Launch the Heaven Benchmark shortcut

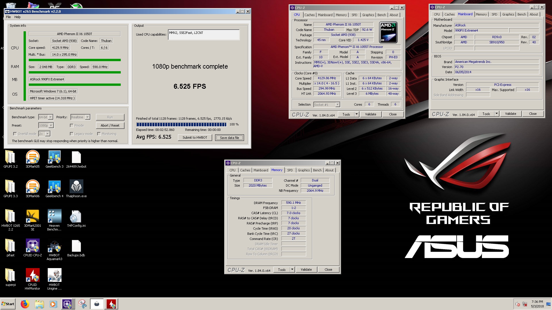tap(54, 220)
